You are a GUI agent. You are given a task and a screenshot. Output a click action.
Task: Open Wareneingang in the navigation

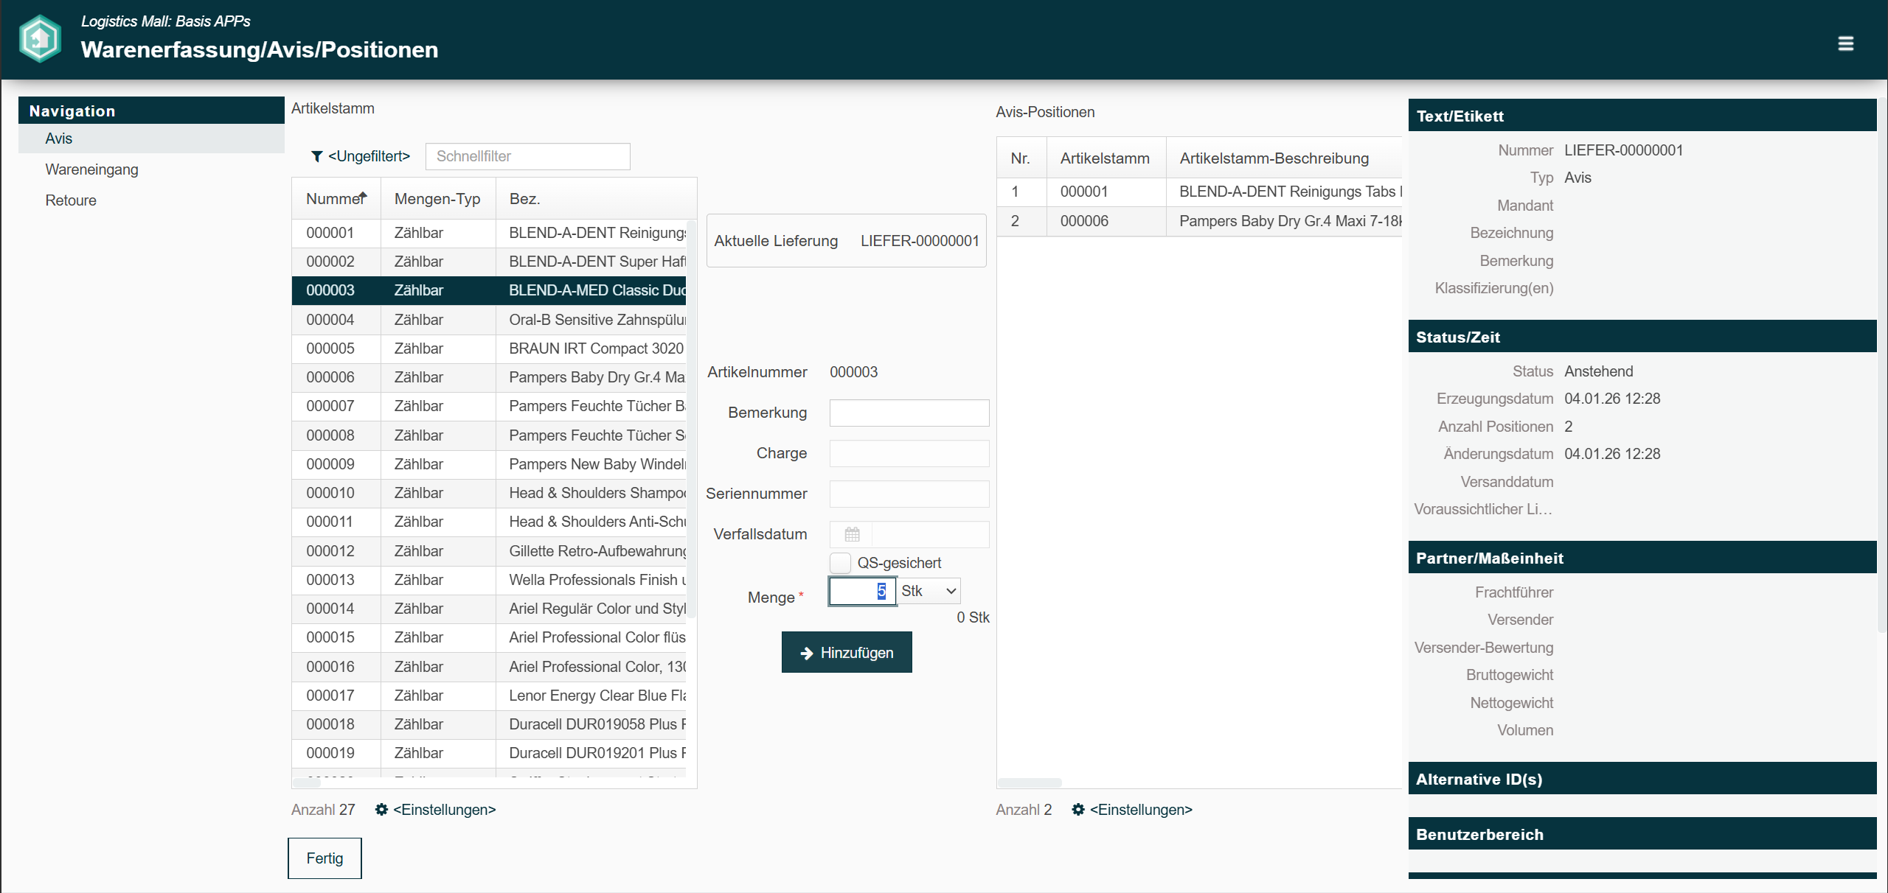[91, 169]
